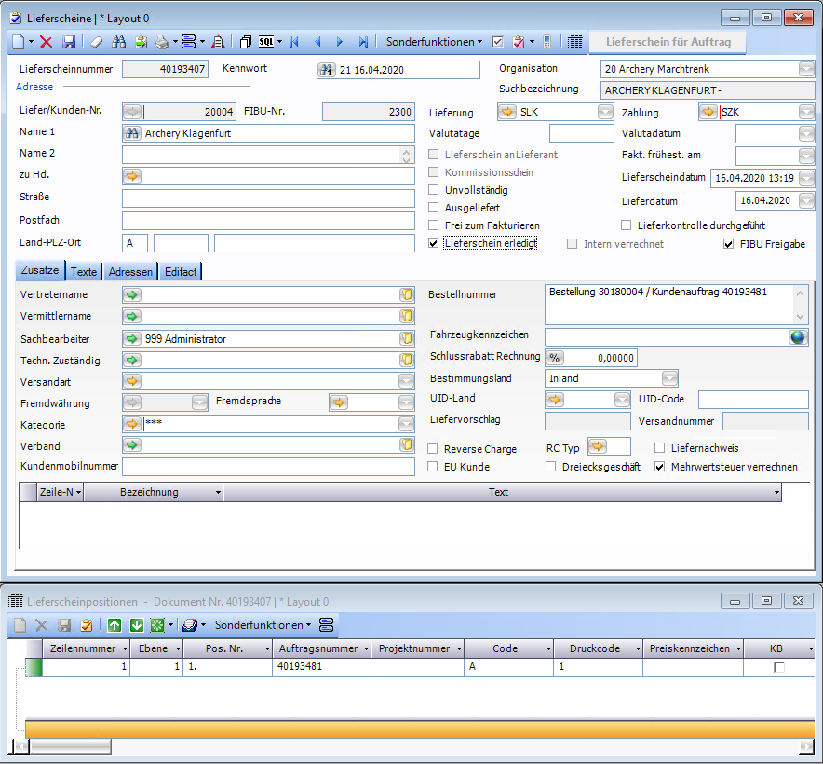Expand the Organisation dropdown
The image size is (823, 764).
(805, 69)
